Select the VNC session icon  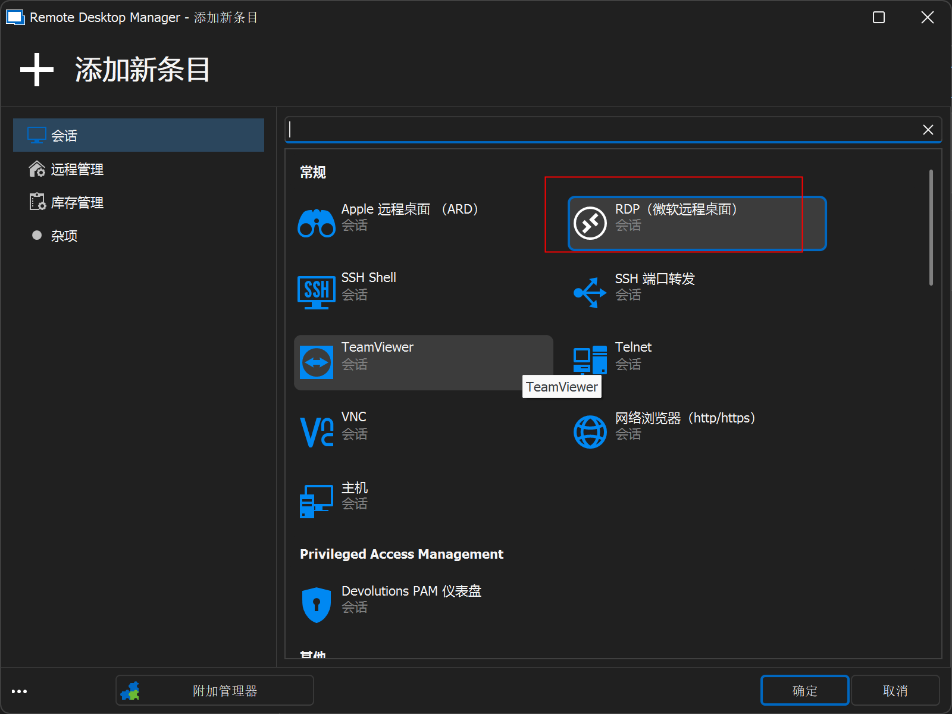coord(316,431)
